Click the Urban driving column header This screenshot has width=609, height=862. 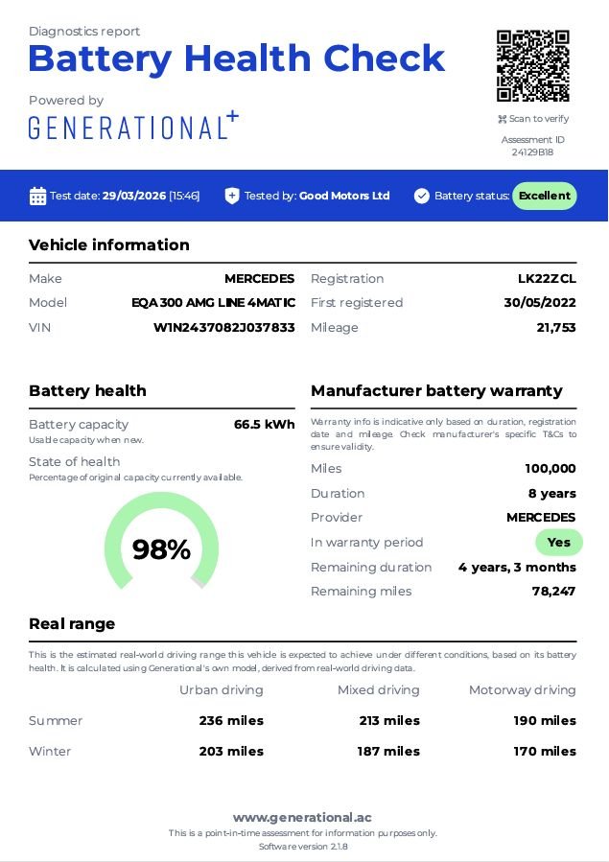point(221,689)
